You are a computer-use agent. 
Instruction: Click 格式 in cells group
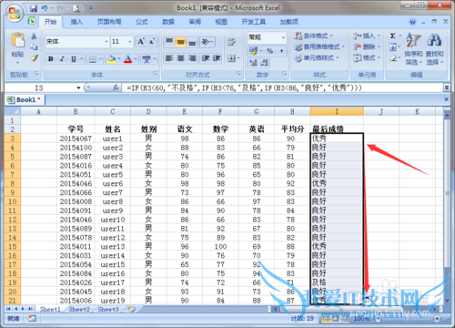pos(366,57)
